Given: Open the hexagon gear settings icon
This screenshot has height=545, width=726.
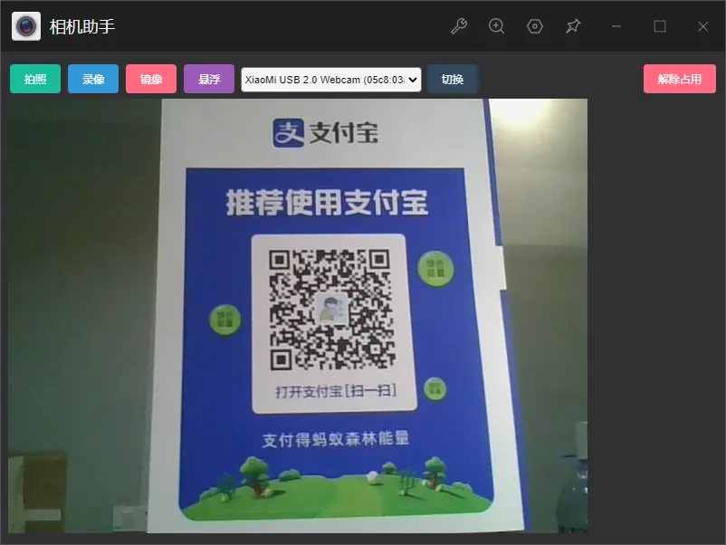Looking at the screenshot, I should click(x=534, y=26).
